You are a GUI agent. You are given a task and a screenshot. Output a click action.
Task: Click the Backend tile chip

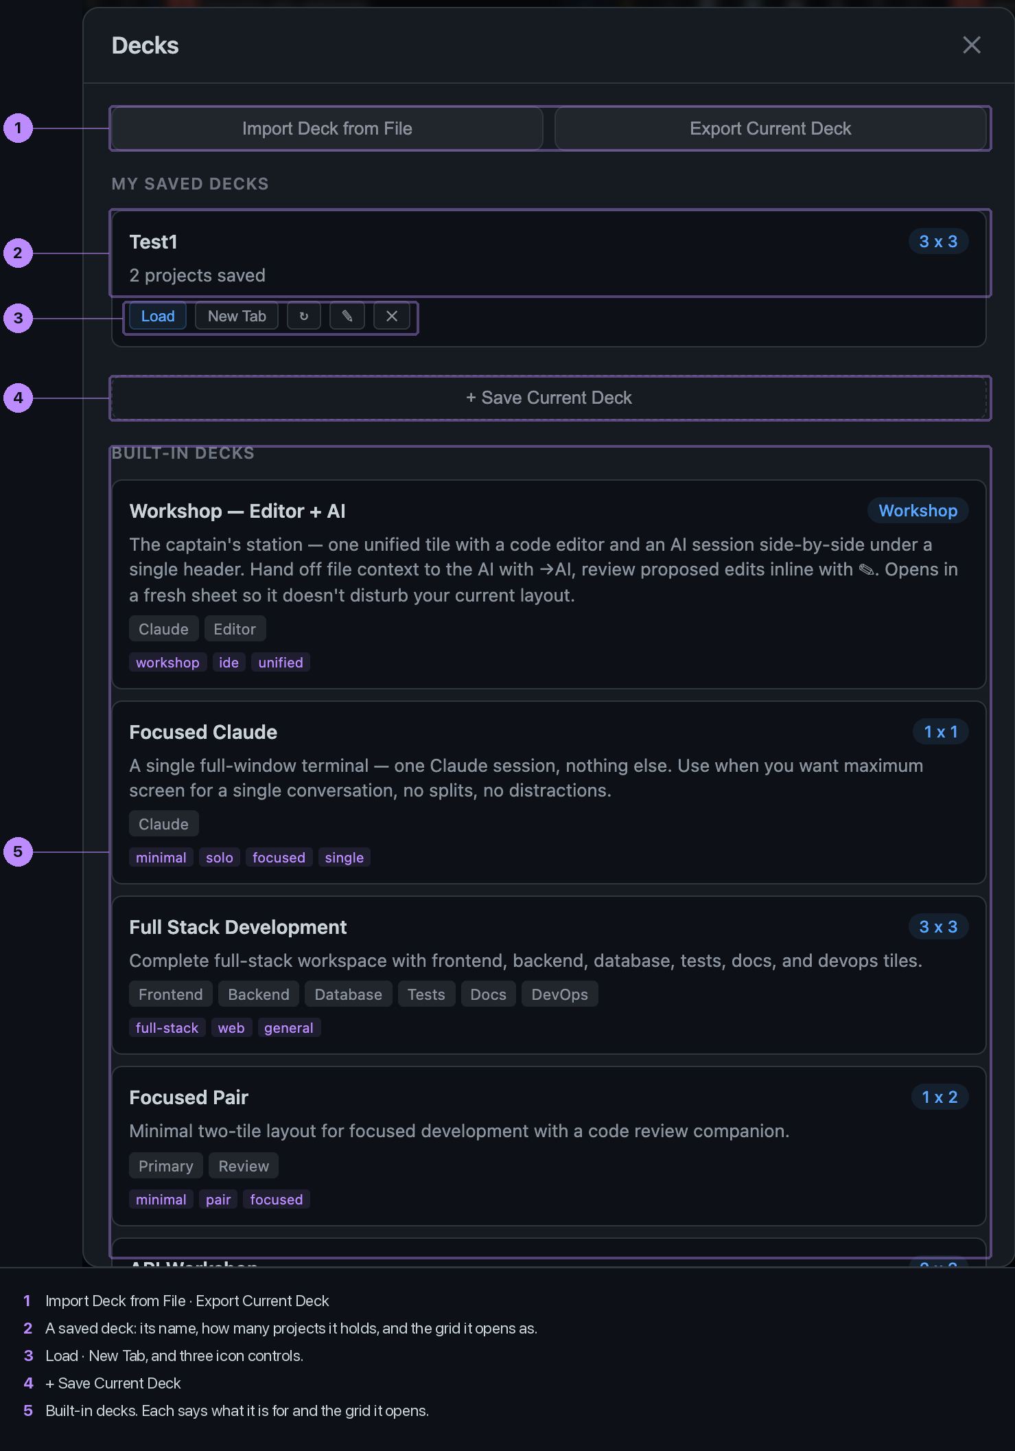pyautogui.click(x=259, y=994)
